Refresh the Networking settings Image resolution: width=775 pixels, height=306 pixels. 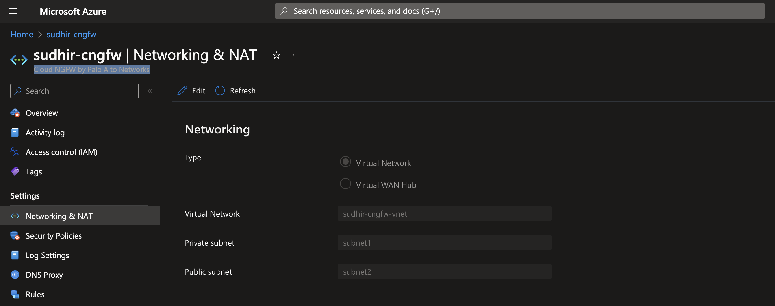point(235,90)
